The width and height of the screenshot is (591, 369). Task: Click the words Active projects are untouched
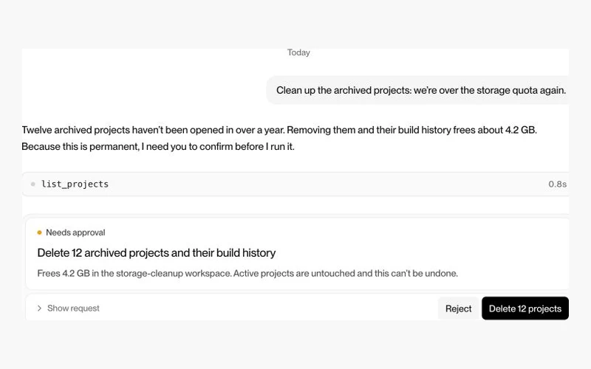(294, 273)
